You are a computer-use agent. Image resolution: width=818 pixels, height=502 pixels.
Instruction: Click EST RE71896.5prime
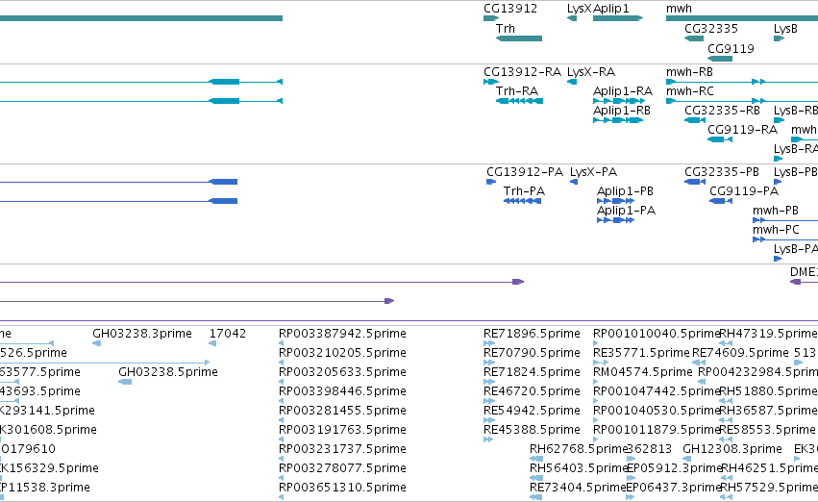click(x=532, y=334)
